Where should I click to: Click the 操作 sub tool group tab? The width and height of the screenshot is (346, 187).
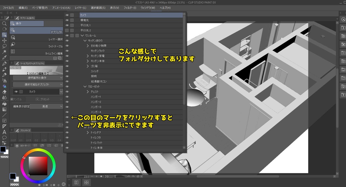point(27,24)
